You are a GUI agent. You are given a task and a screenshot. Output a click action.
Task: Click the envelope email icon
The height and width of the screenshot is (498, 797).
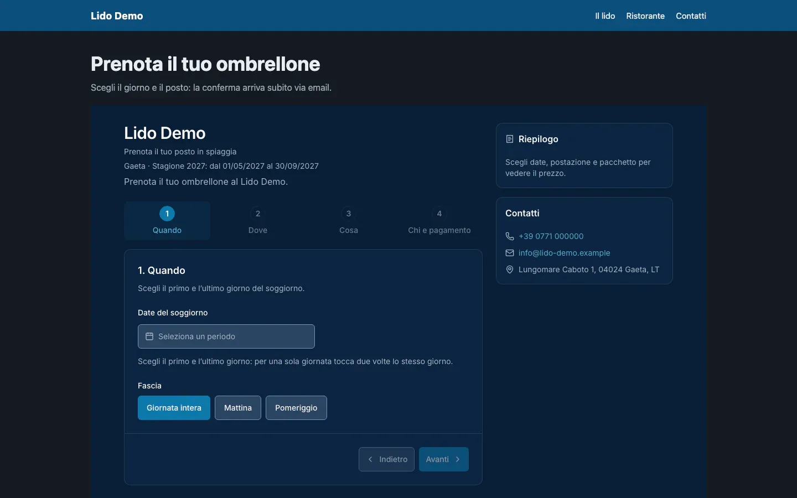(x=510, y=253)
